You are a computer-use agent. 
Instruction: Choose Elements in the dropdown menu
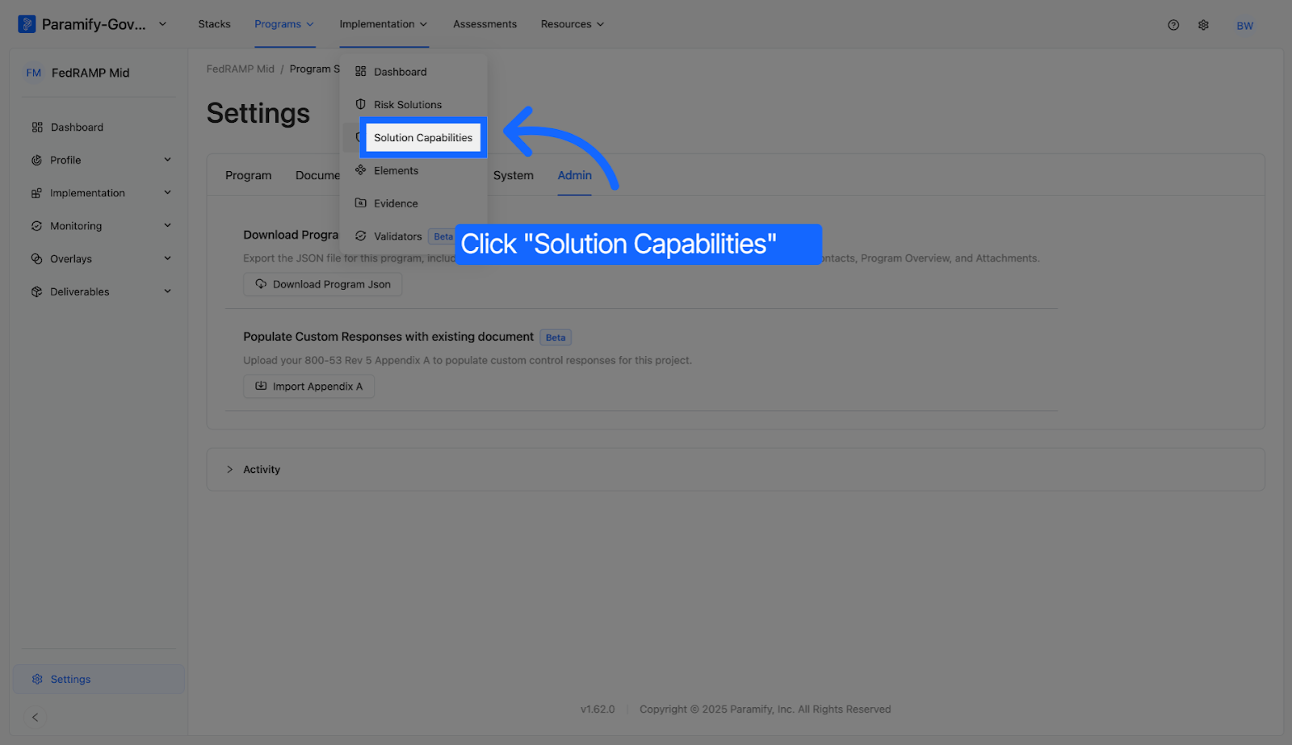(x=396, y=171)
